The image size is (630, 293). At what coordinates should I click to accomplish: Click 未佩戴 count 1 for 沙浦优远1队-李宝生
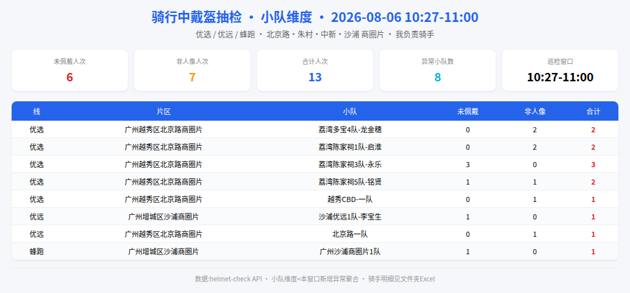[x=468, y=217]
